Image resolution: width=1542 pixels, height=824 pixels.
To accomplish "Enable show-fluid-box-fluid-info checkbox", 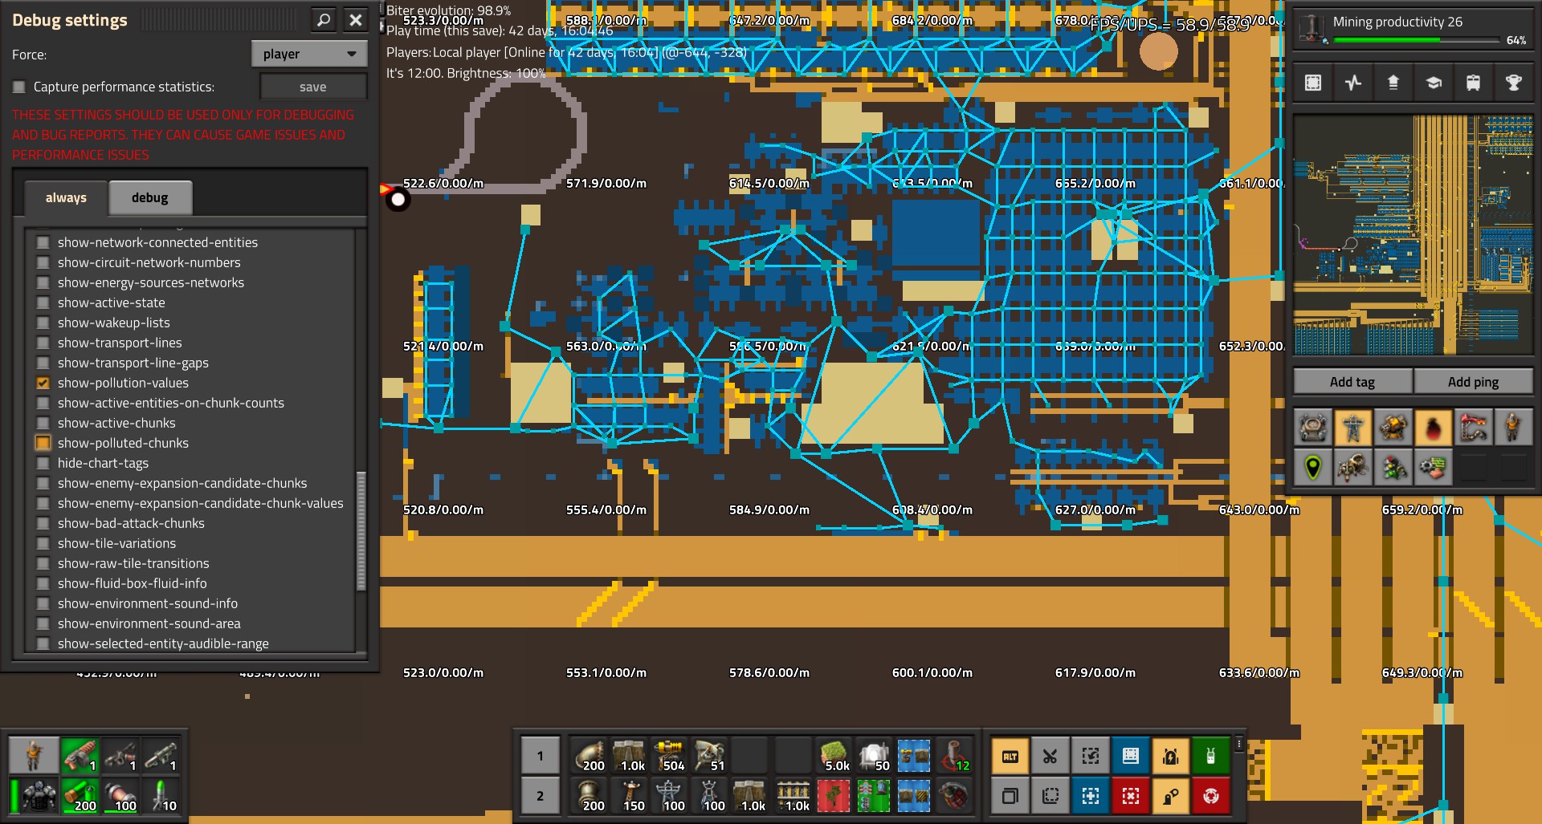I will pos(43,583).
